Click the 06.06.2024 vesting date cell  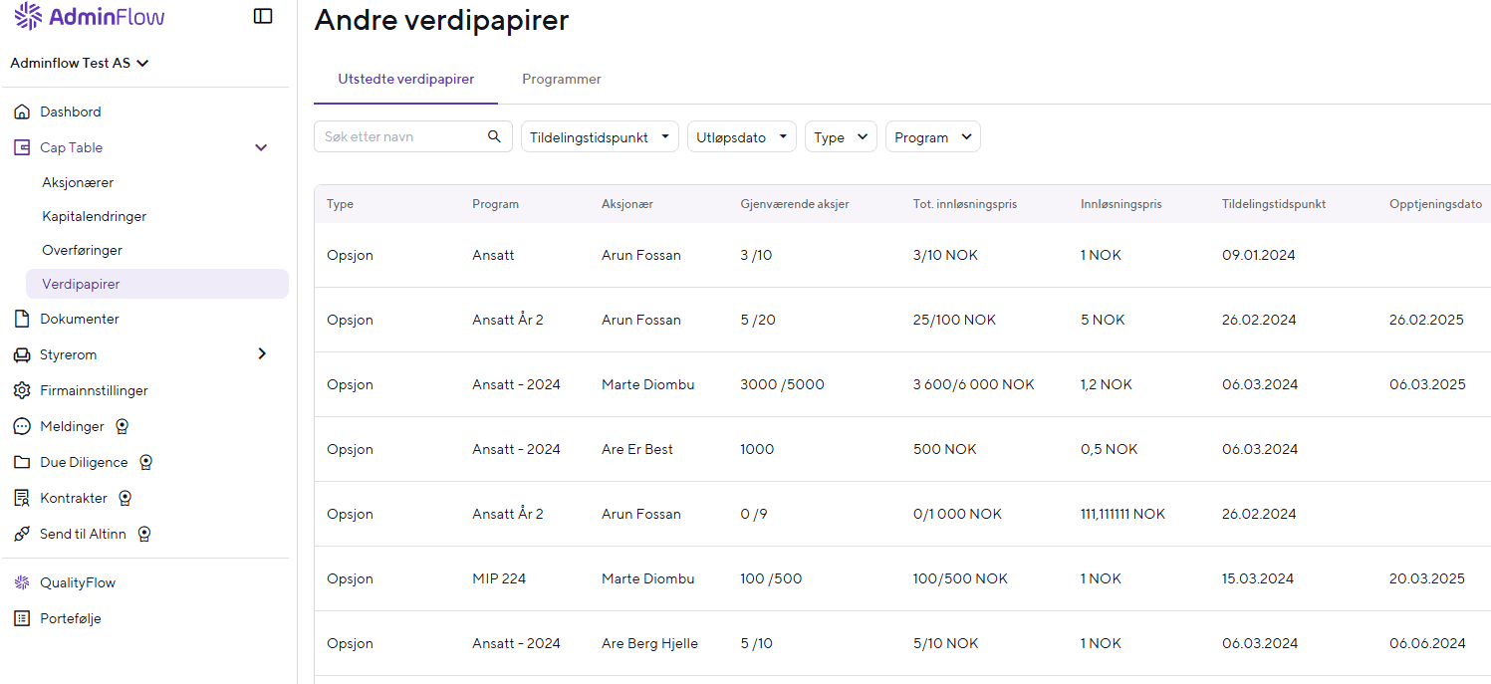(x=1427, y=643)
